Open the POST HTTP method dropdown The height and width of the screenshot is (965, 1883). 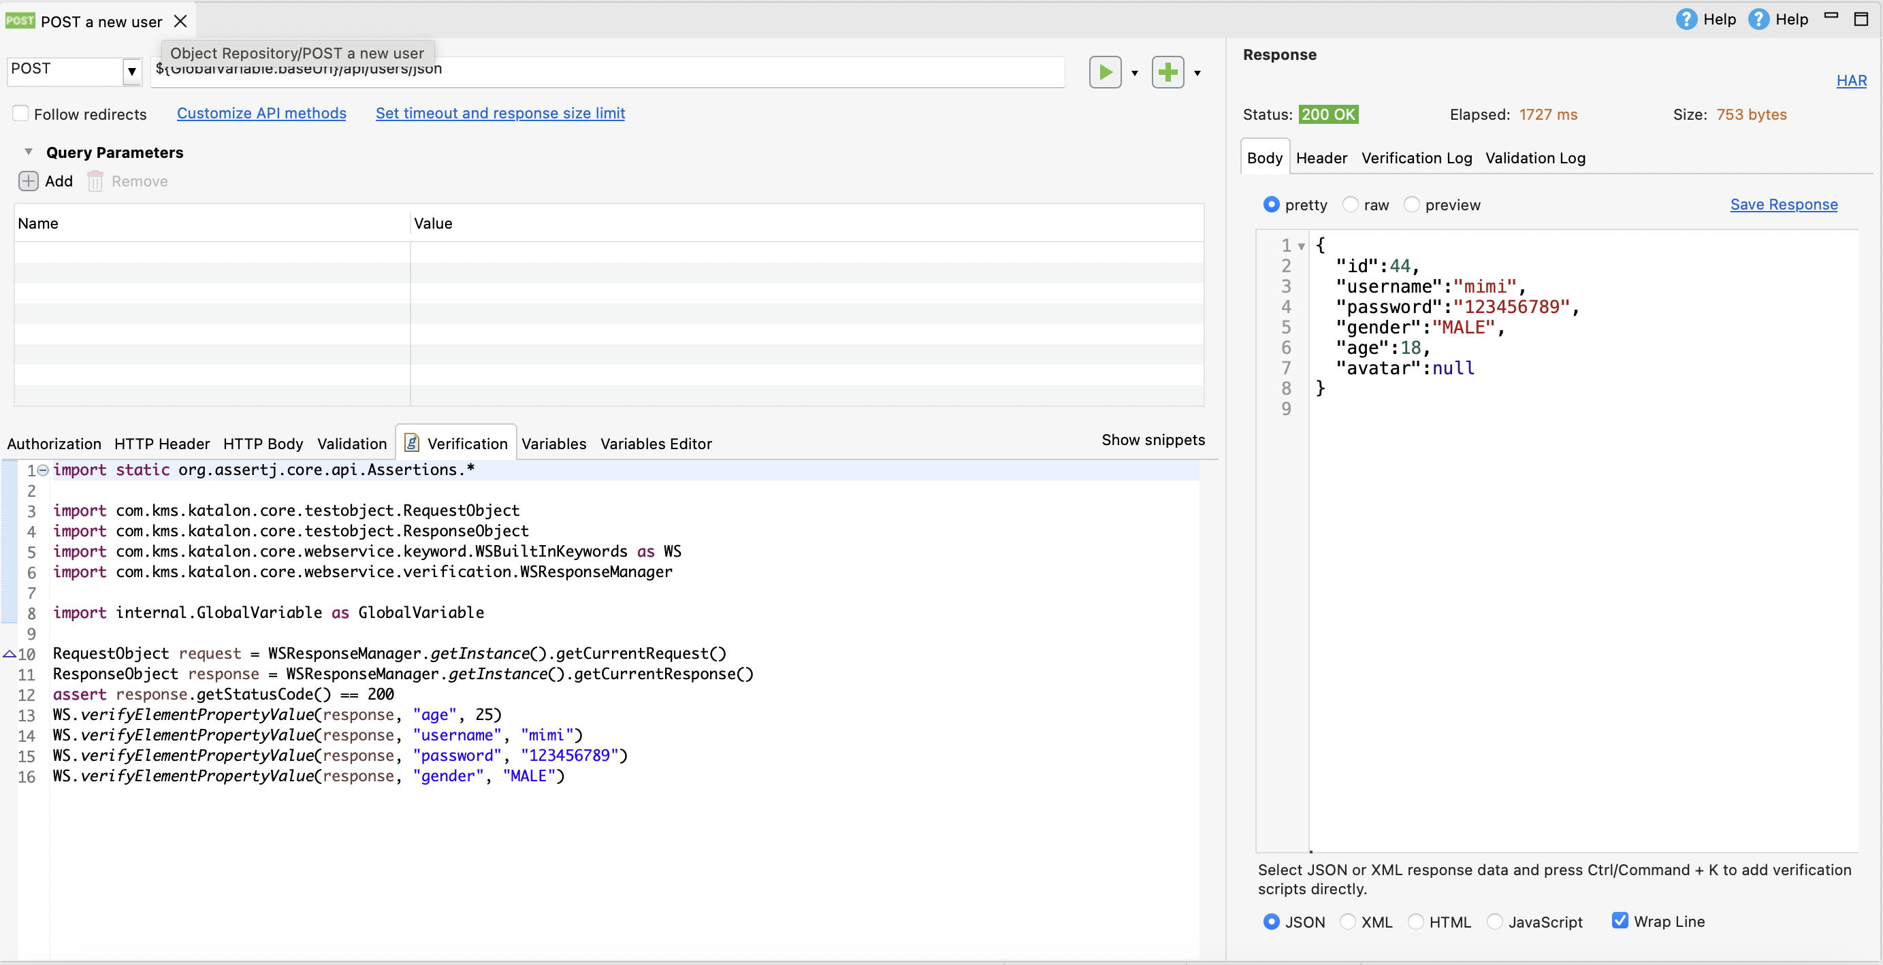click(131, 71)
